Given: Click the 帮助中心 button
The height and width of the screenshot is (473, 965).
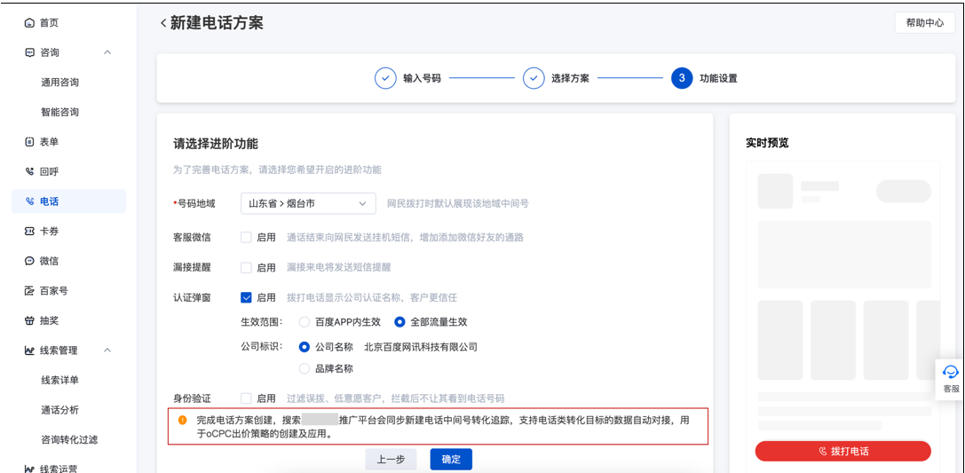Looking at the screenshot, I should tap(924, 23).
